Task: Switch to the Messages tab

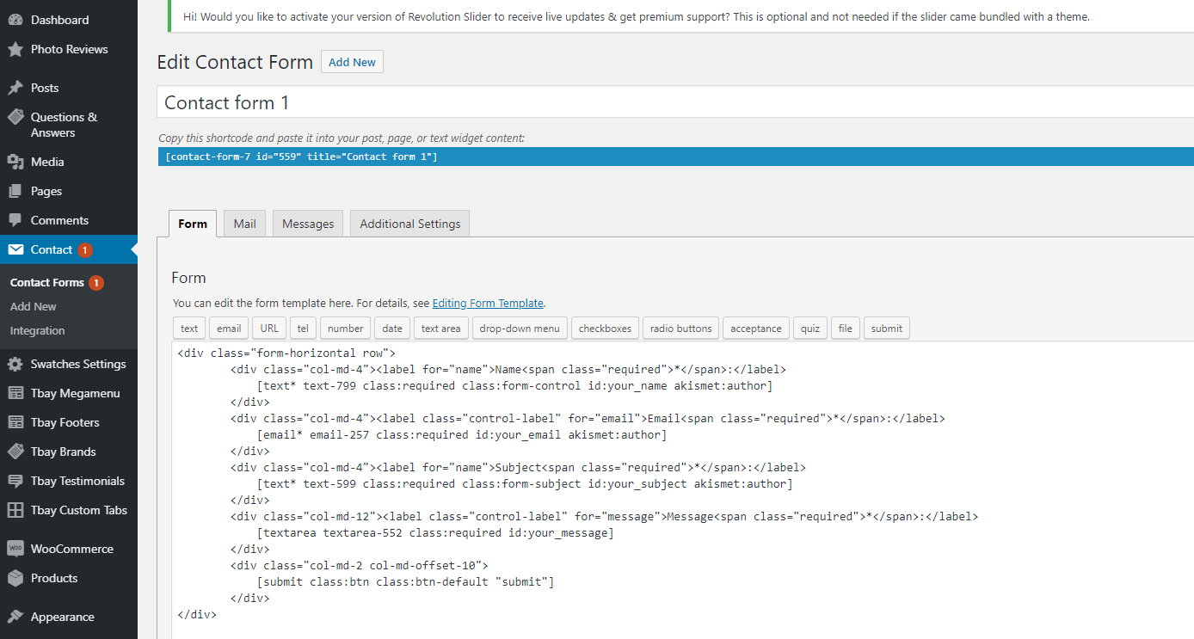Action: [308, 224]
